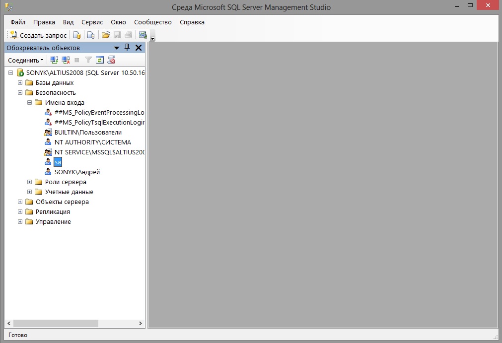
Task: Select the sa login
Action: click(58, 162)
